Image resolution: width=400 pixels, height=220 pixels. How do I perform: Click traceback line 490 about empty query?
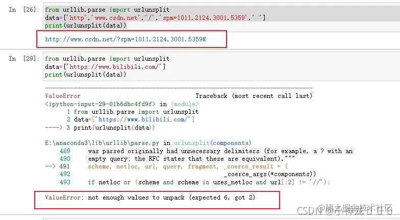(178, 159)
